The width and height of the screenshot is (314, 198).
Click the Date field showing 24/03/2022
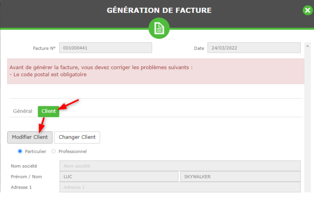[x=254, y=48]
